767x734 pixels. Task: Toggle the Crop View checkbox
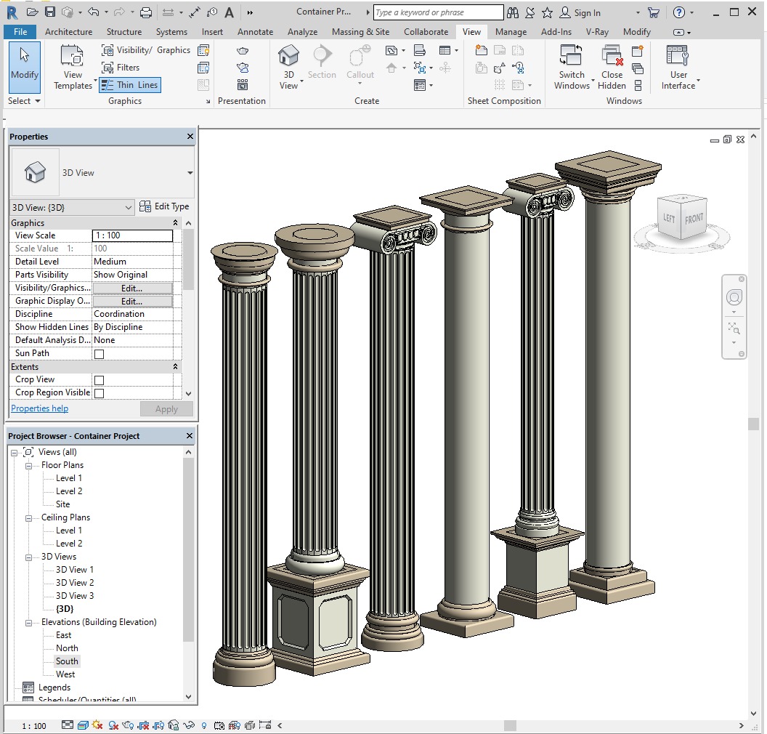[x=100, y=380]
